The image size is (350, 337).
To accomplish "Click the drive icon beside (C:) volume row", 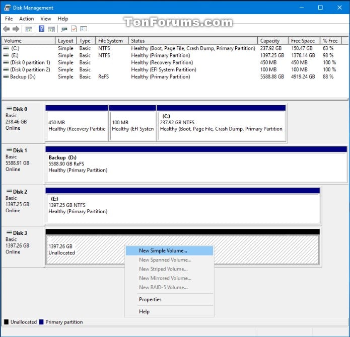I will coord(6,48).
